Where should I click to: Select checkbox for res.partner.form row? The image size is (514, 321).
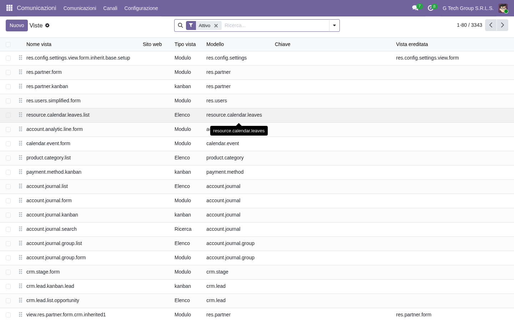coord(8,72)
